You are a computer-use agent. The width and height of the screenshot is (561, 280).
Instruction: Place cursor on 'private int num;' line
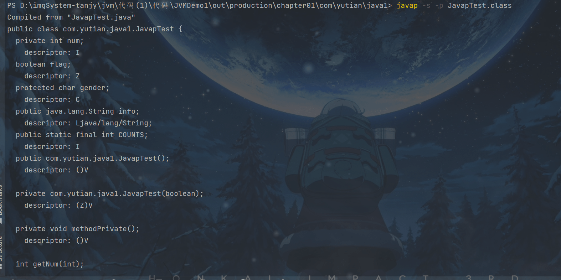coord(50,41)
